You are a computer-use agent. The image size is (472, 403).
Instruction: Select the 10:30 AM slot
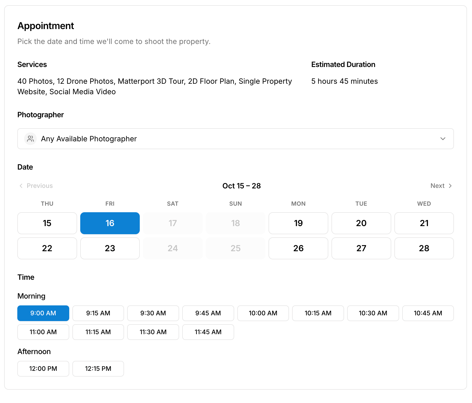point(373,313)
